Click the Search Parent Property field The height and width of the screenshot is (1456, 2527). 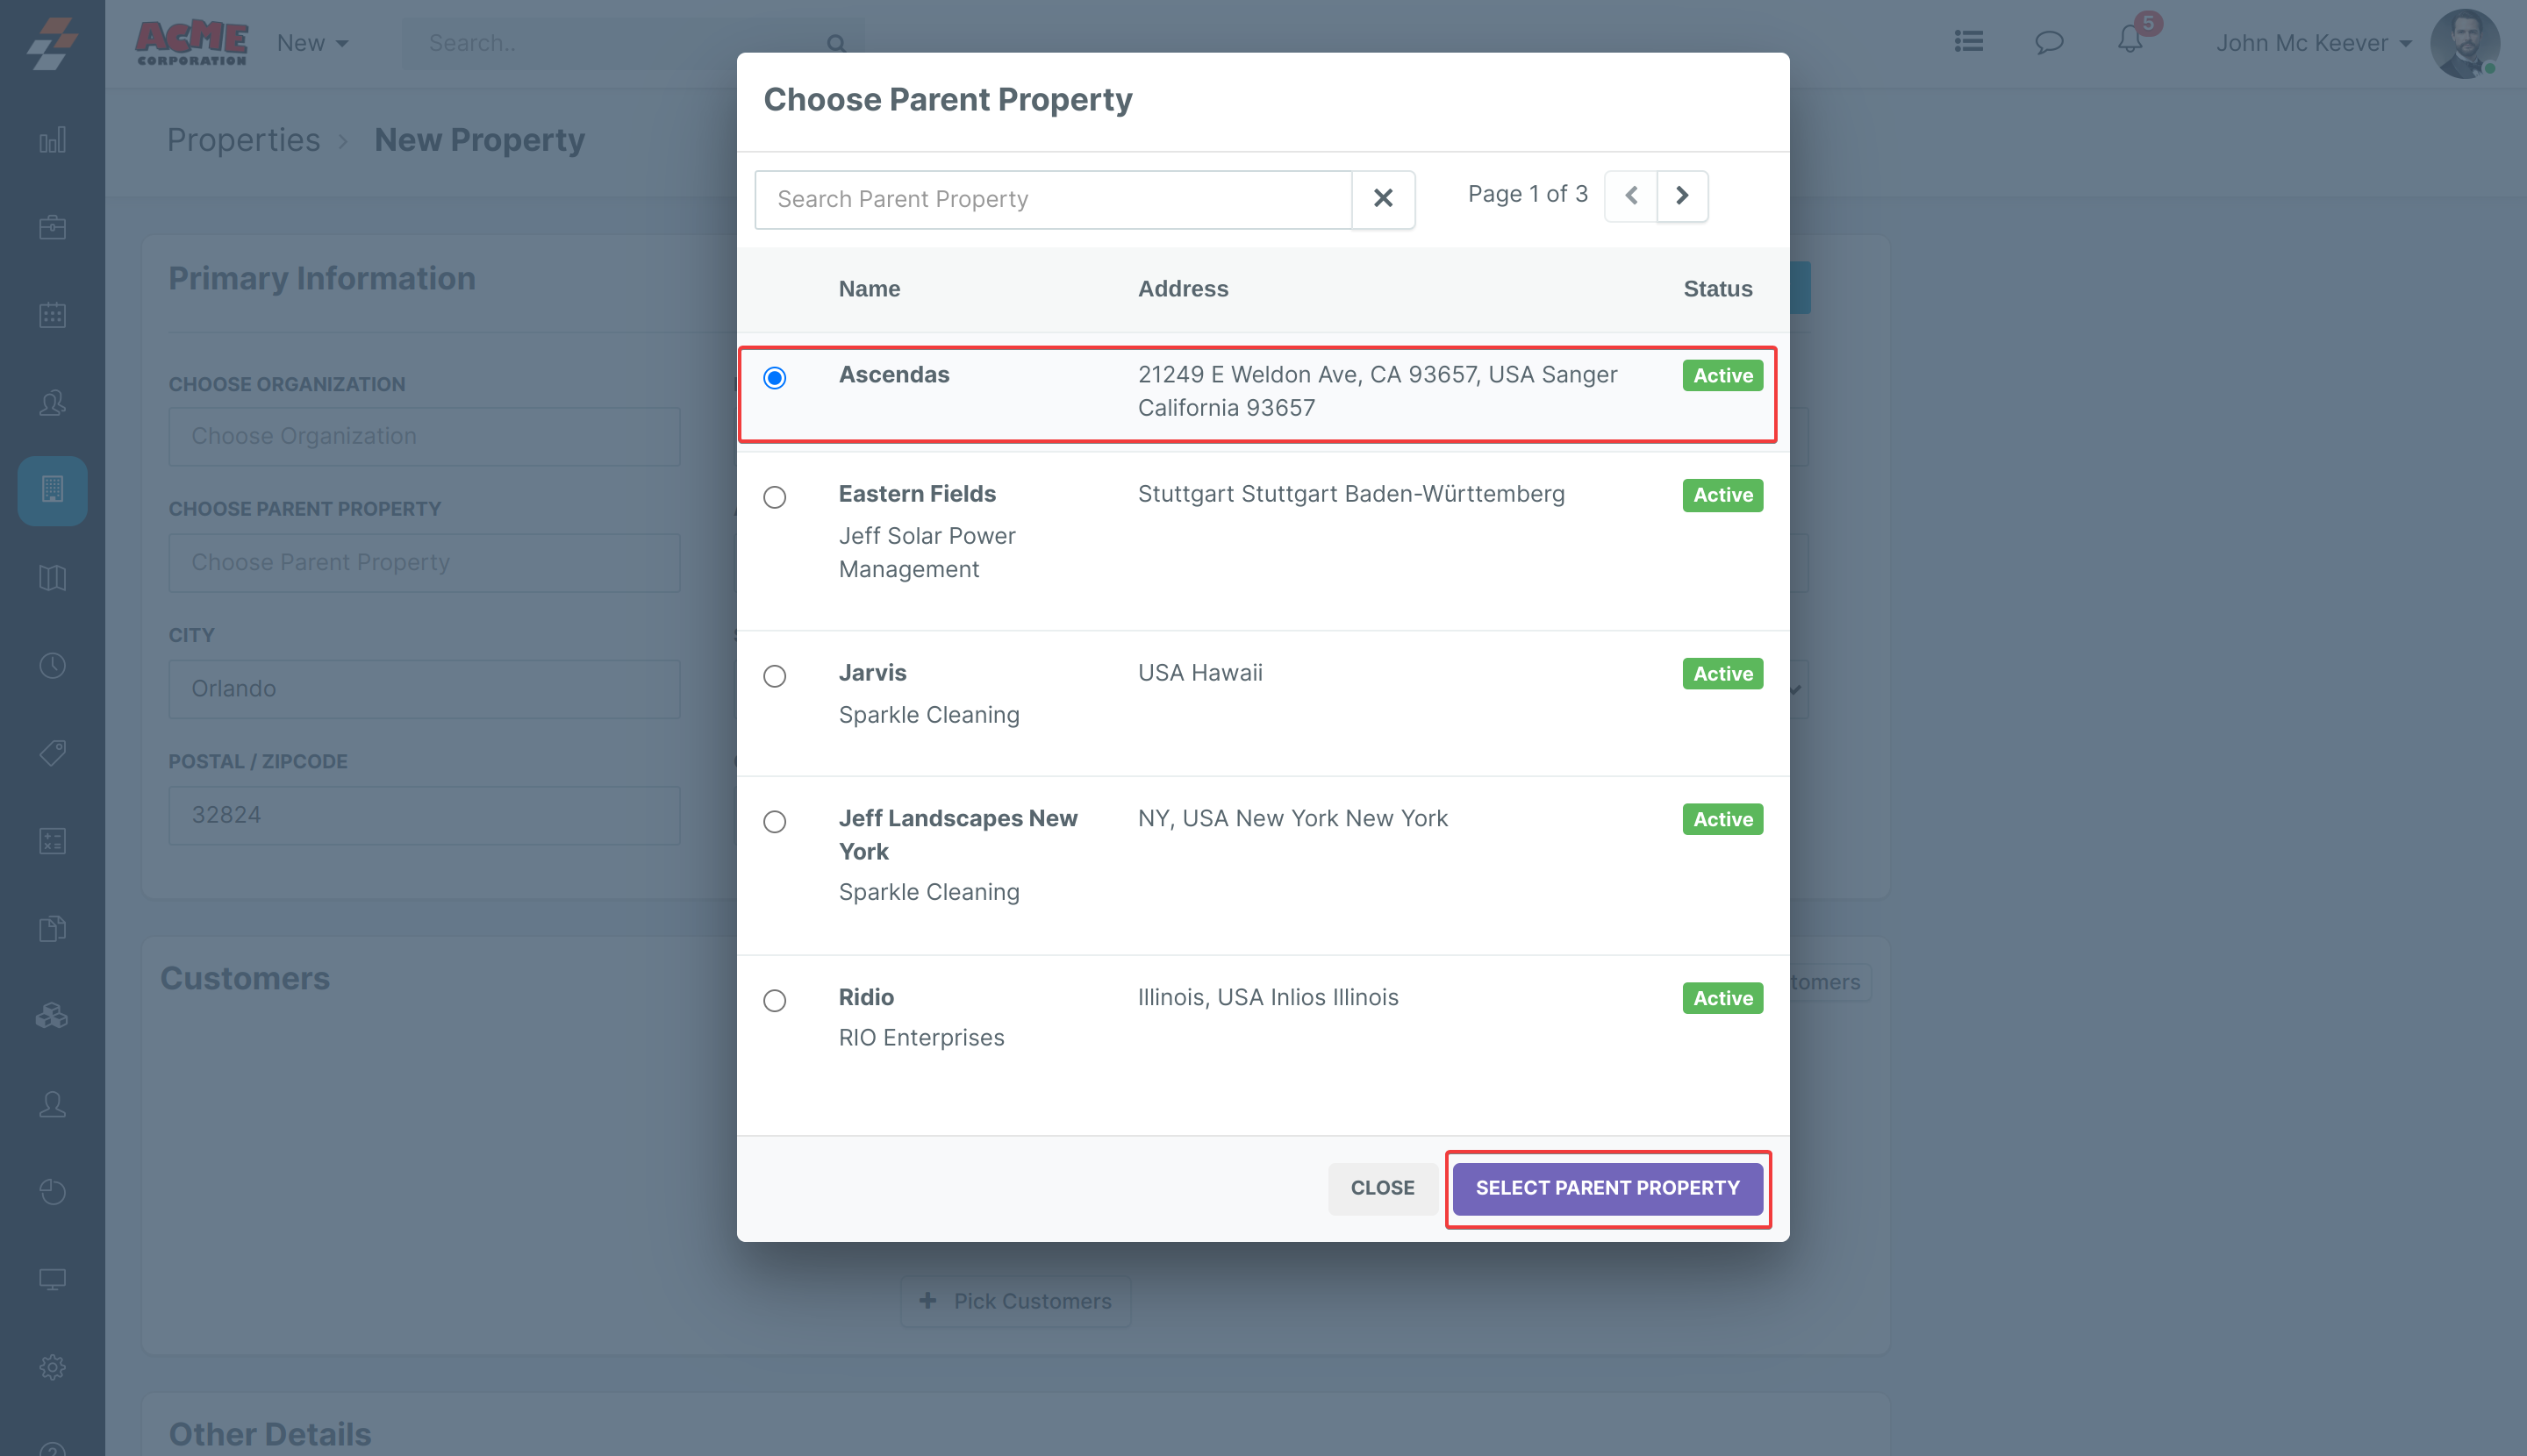1052,199
